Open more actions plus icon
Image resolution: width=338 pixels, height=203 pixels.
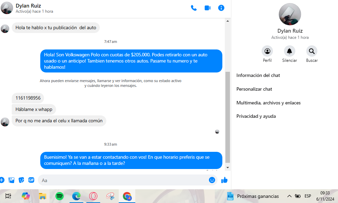point(2,180)
